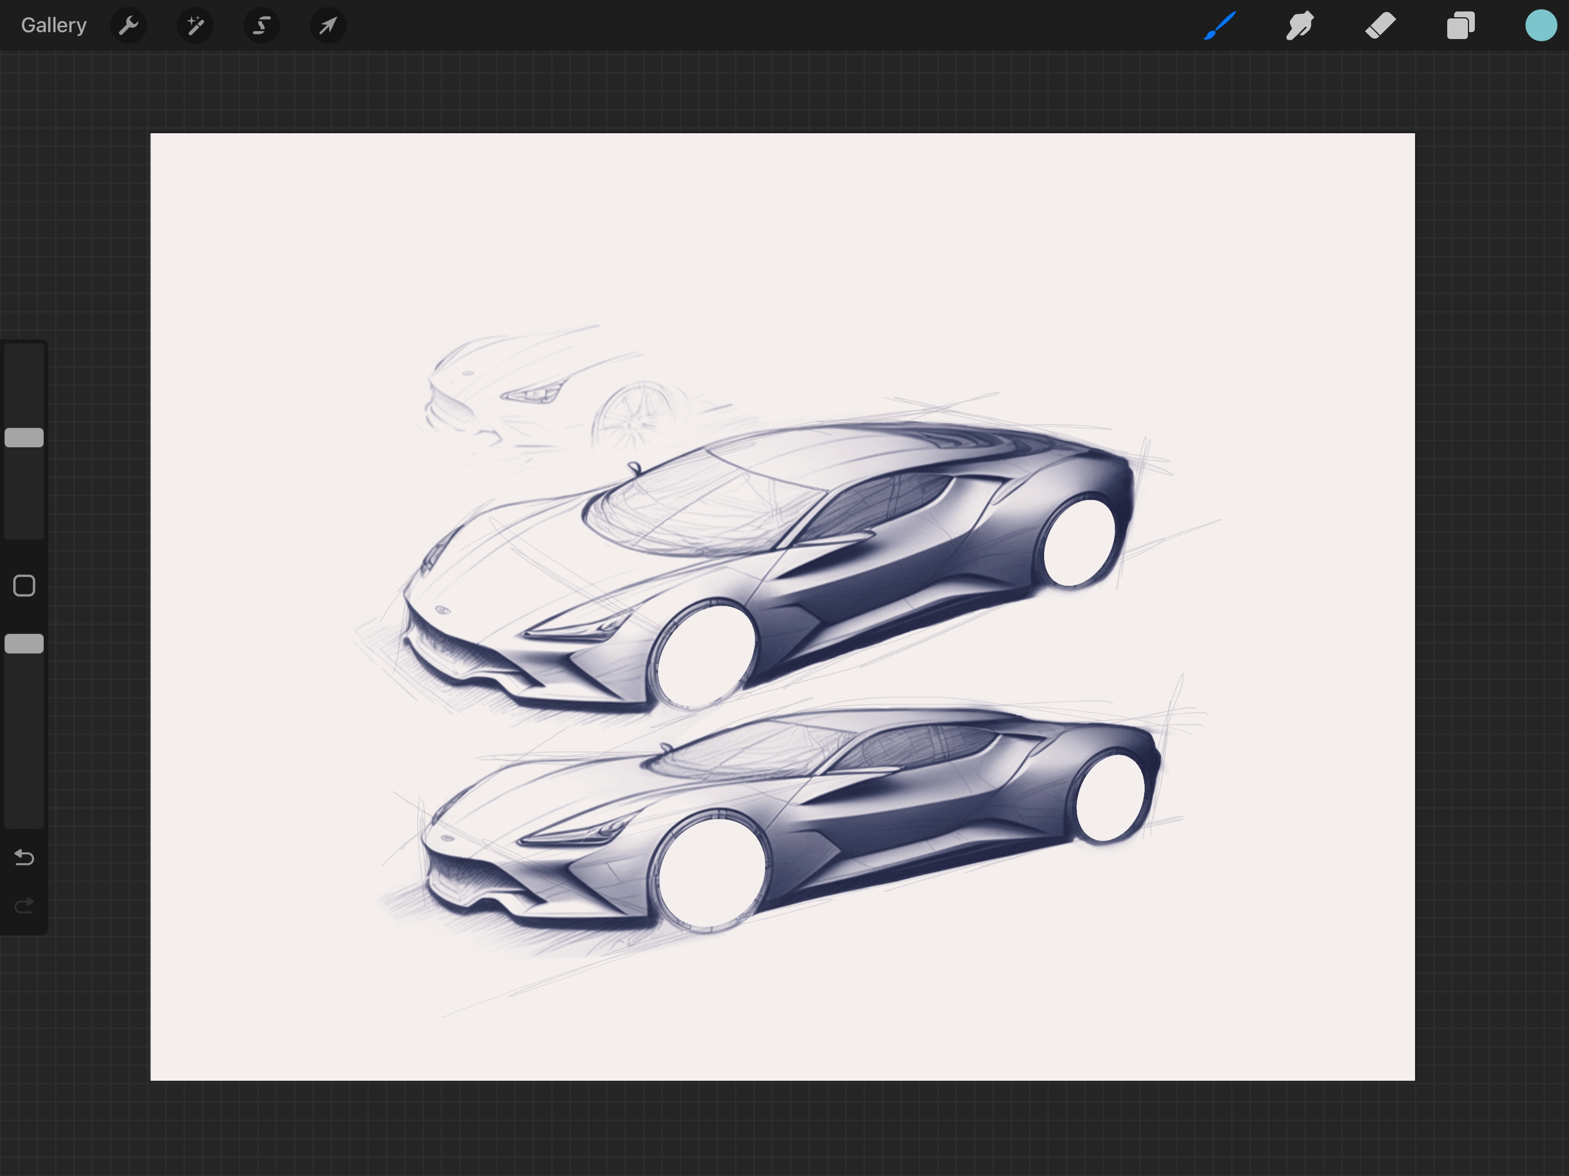This screenshot has width=1569, height=1176.
Task: Open the sidebar modify button
Action: pyautogui.click(x=24, y=585)
